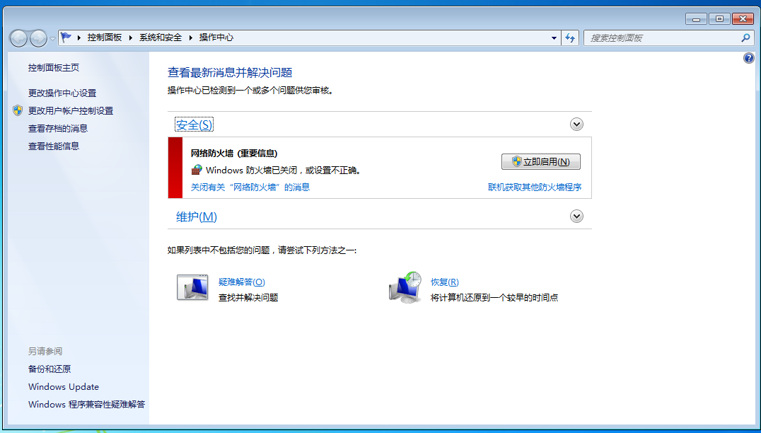Click the 立即启用(N) firewall button
Screen dimensions: 761x433
[540, 161]
